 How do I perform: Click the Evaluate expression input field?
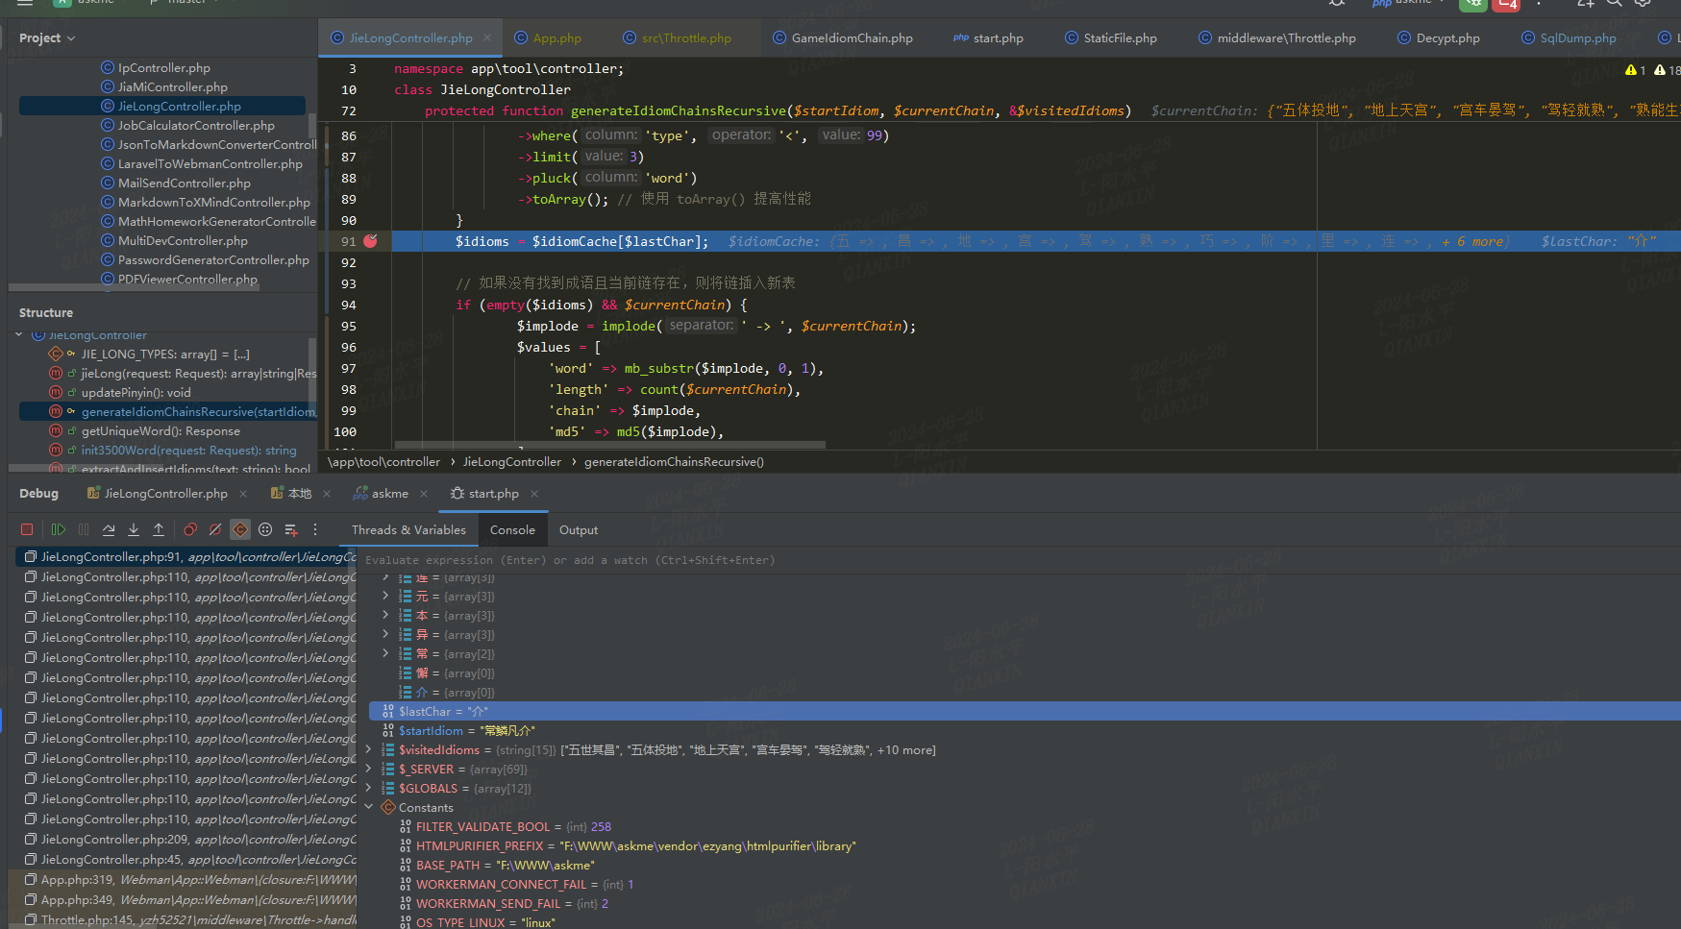[x=1019, y=560]
